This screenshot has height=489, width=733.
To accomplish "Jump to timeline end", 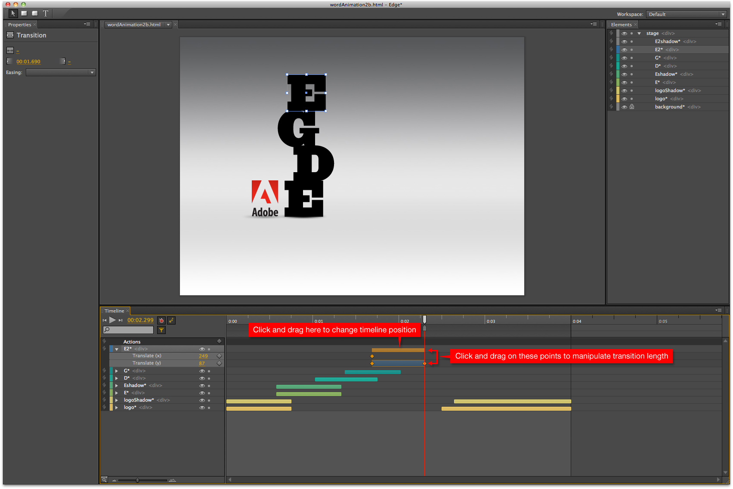I will coord(121,320).
